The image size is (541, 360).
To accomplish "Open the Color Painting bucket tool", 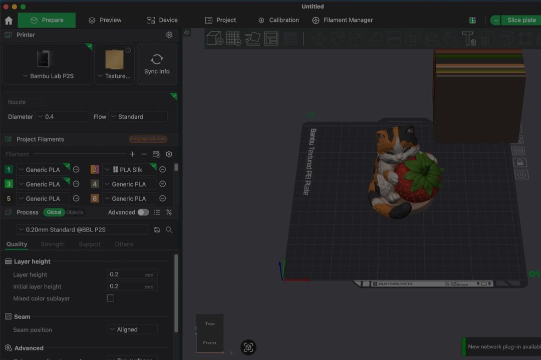I will click(450, 38).
